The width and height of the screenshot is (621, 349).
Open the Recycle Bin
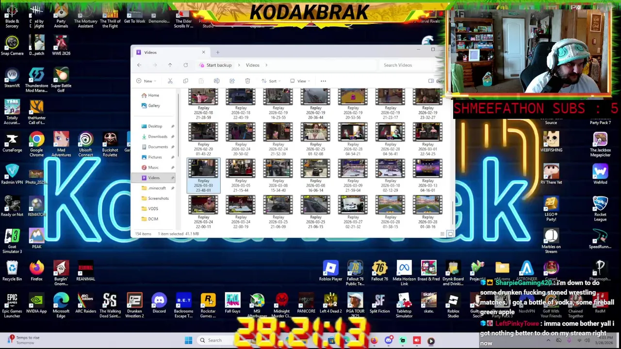(x=12, y=271)
